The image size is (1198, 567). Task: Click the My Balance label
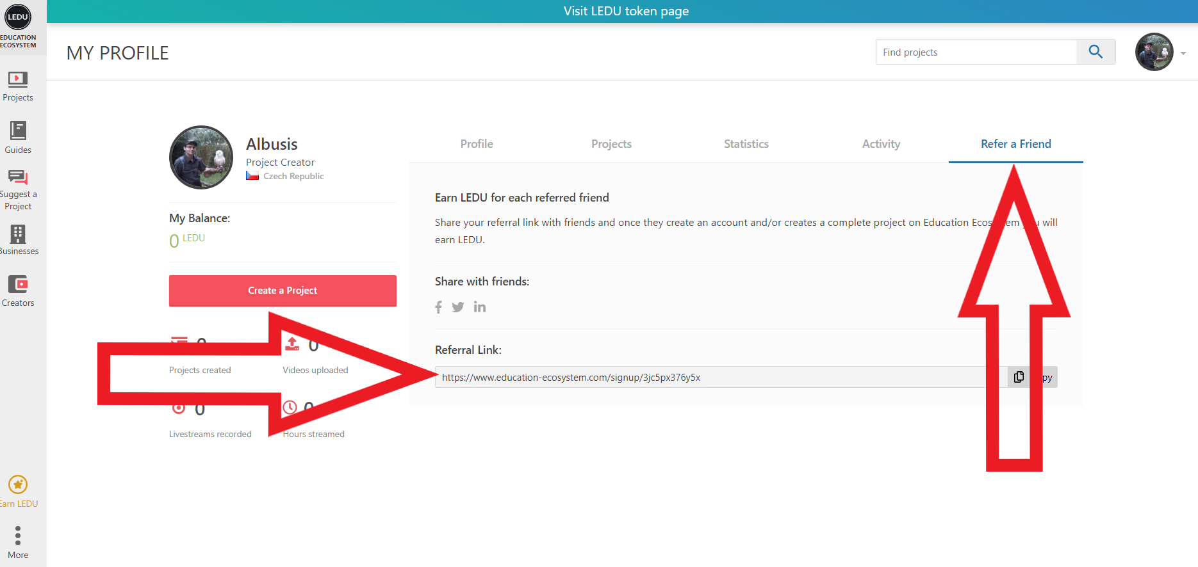(x=199, y=218)
